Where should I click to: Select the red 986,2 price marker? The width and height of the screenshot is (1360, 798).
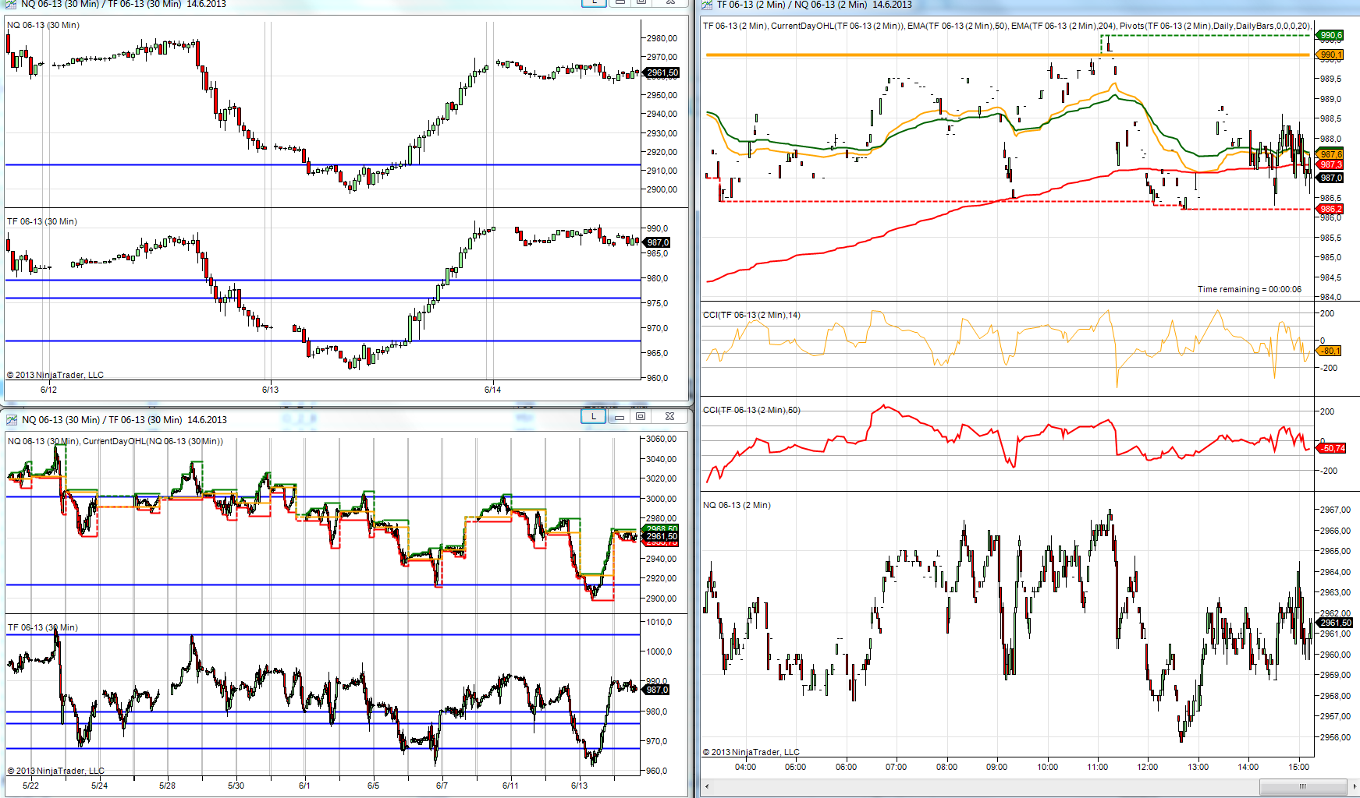[x=1330, y=209]
